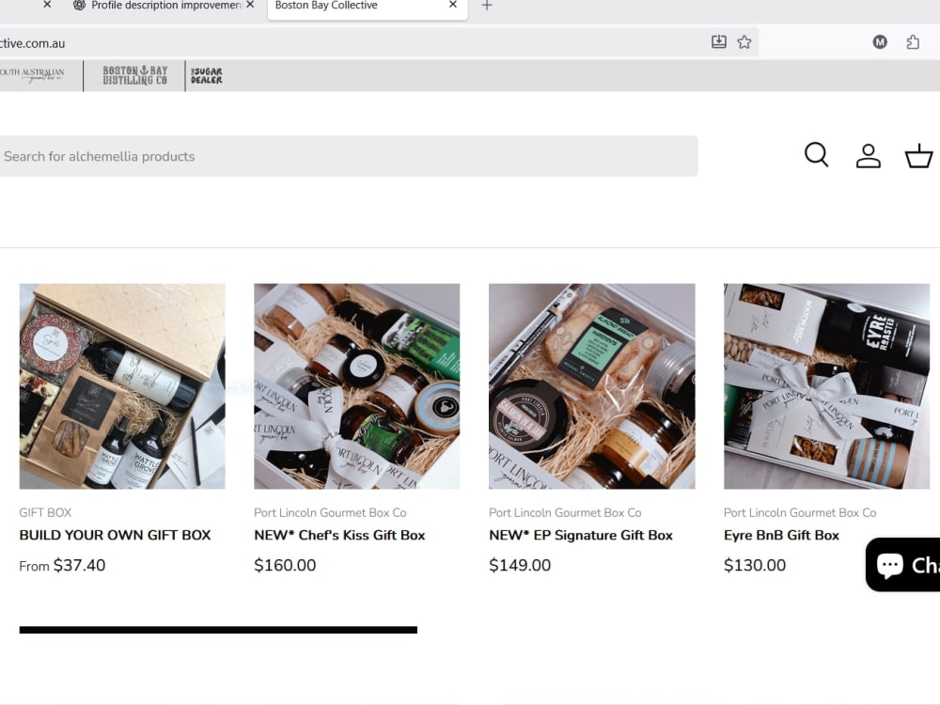940x705 pixels.
Task: Click the search magnifier icon
Action: coord(816,155)
